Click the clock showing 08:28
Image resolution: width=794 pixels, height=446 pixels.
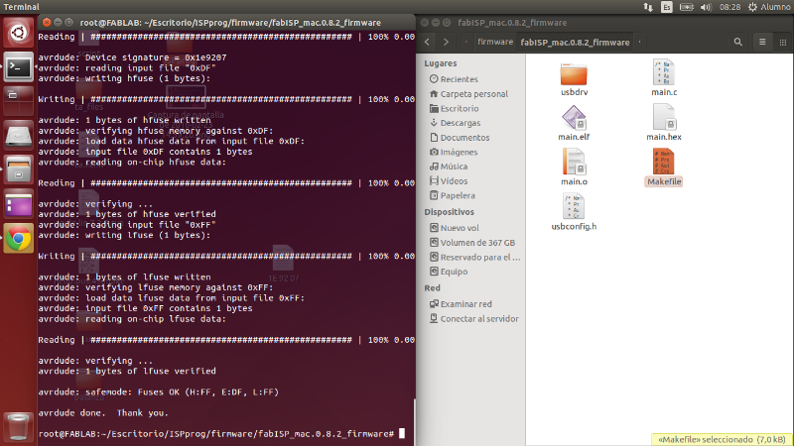(x=729, y=7)
